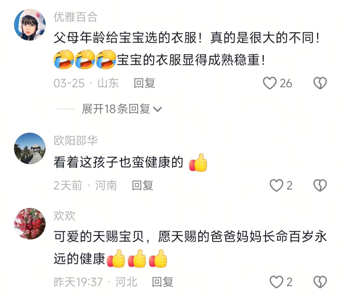Viewport: 344px width, 298px height.
Task: Dislike 欢欢's comment with broken heart
Action: pos(320,282)
